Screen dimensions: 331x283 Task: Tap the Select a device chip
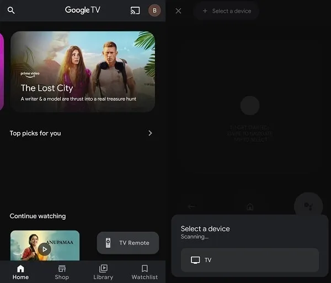[x=227, y=11]
